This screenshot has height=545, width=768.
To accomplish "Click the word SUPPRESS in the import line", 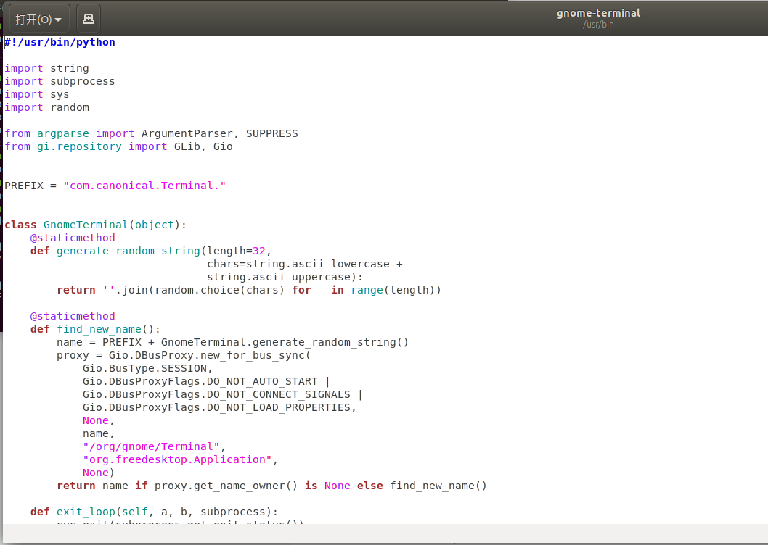I will point(271,133).
